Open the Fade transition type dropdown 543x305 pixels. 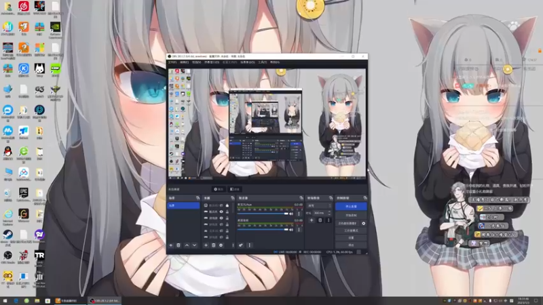(319, 206)
